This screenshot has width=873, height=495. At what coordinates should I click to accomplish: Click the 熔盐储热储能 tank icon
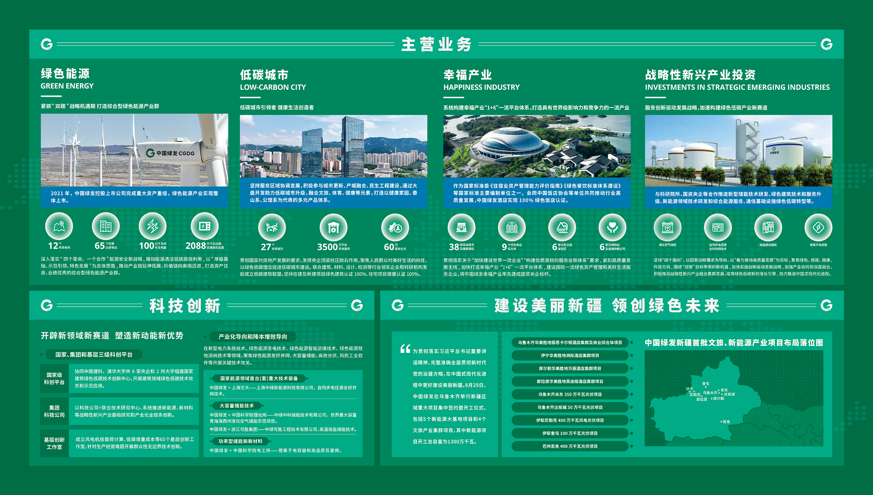point(768,228)
